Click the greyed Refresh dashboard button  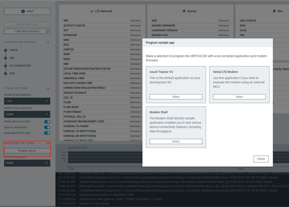pos(27,24)
